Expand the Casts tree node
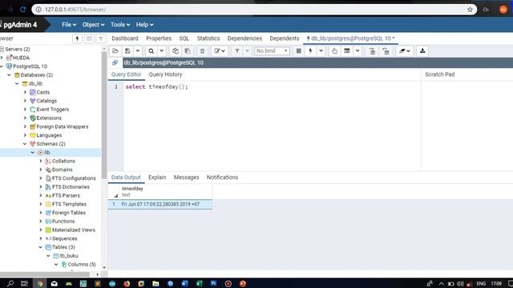Image resolution: width=513 pixels, height=288 pixels. click(x=25, y=93)
